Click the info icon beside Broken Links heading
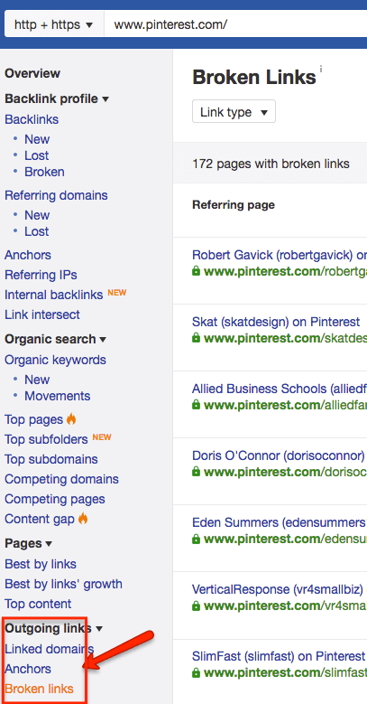367x704 pixels. (x=321, y=70)
